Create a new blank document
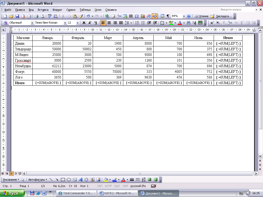 pyautogui.click(x=5, y=16)
